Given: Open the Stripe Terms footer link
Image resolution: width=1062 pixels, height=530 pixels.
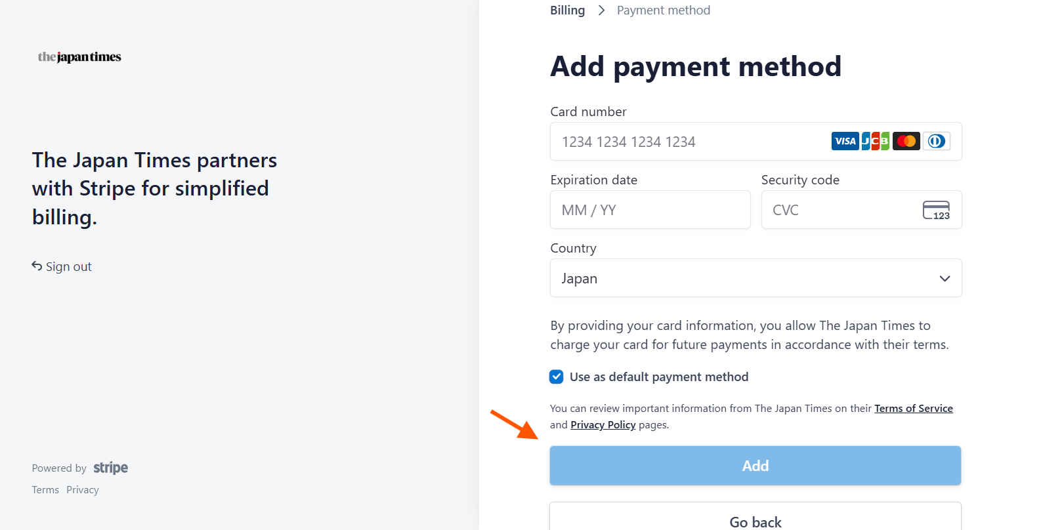Looking at the screenshot, I should [x=45, y=490].
